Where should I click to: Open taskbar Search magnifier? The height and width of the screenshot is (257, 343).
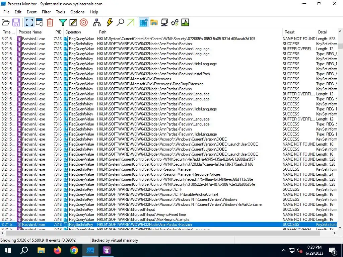(24, 250)
